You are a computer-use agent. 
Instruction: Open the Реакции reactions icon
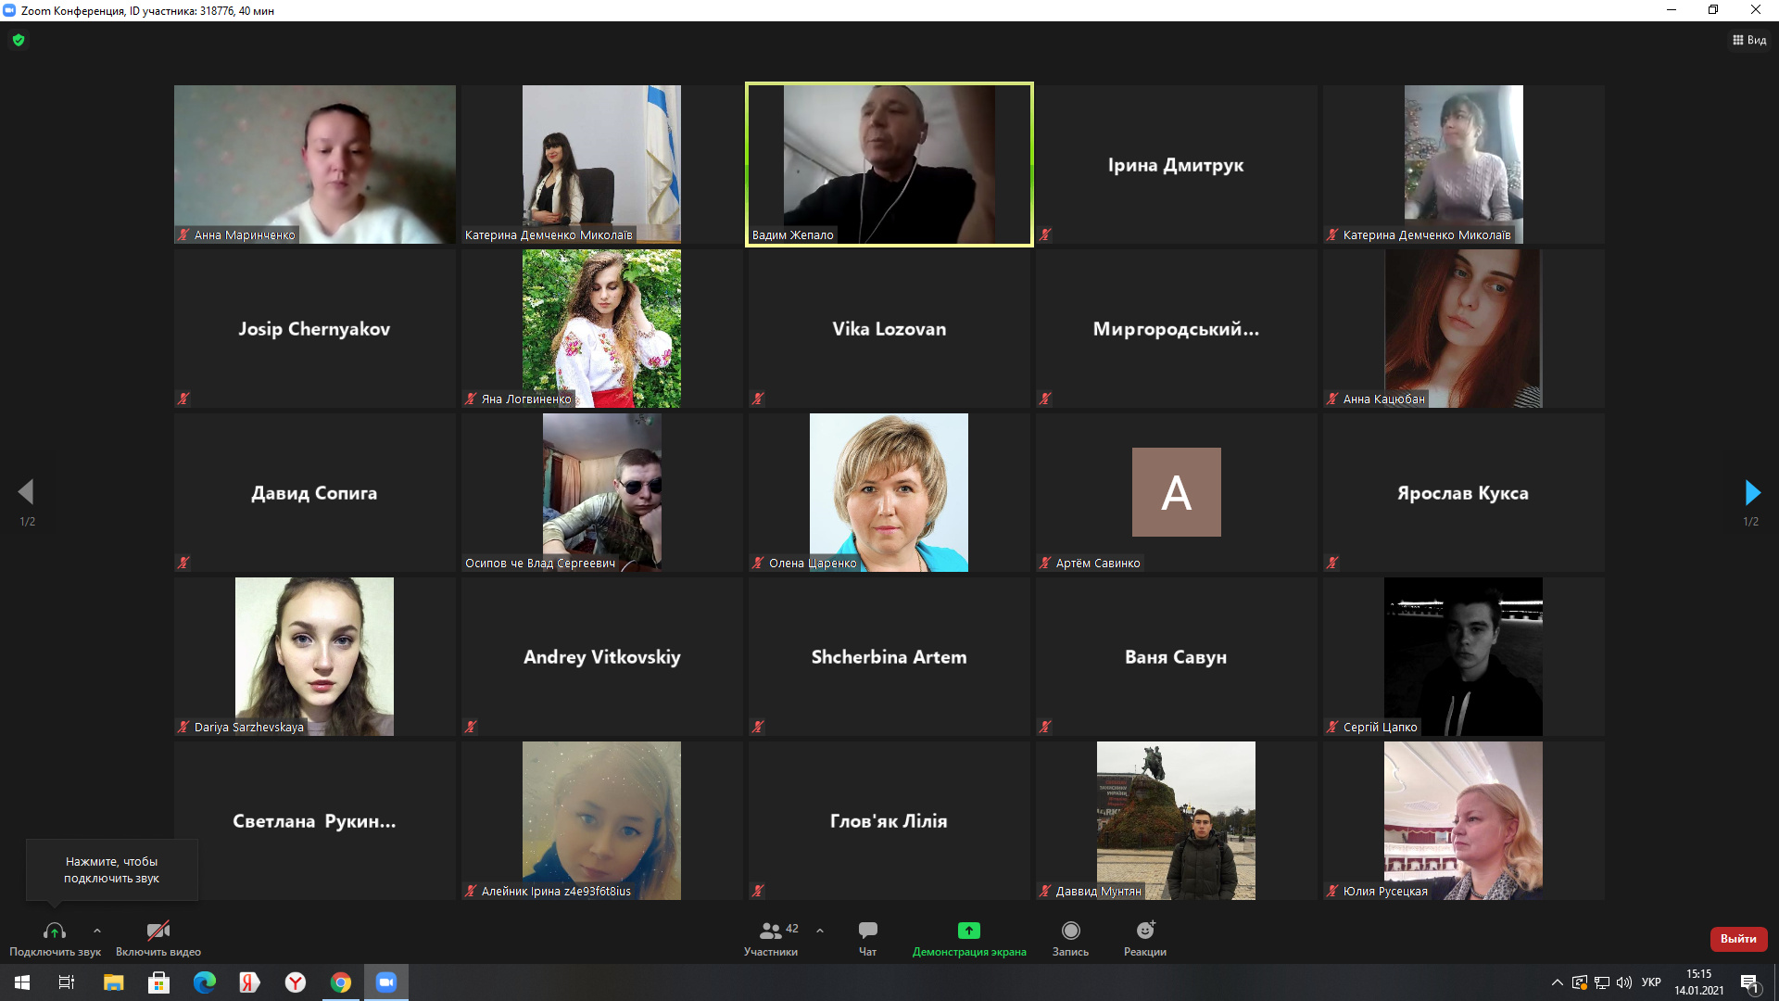coord(1145,931)
